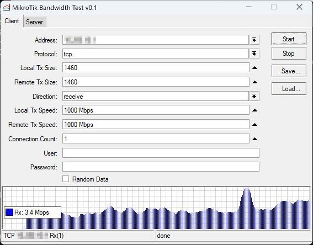313x245 pixels.
Task: Collapse the Remote Tx Size arrow
Action: coord(254,82)
